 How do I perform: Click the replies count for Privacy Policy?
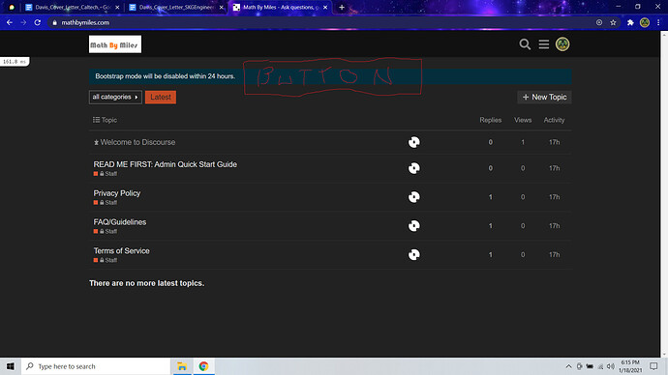click(490, 197)
